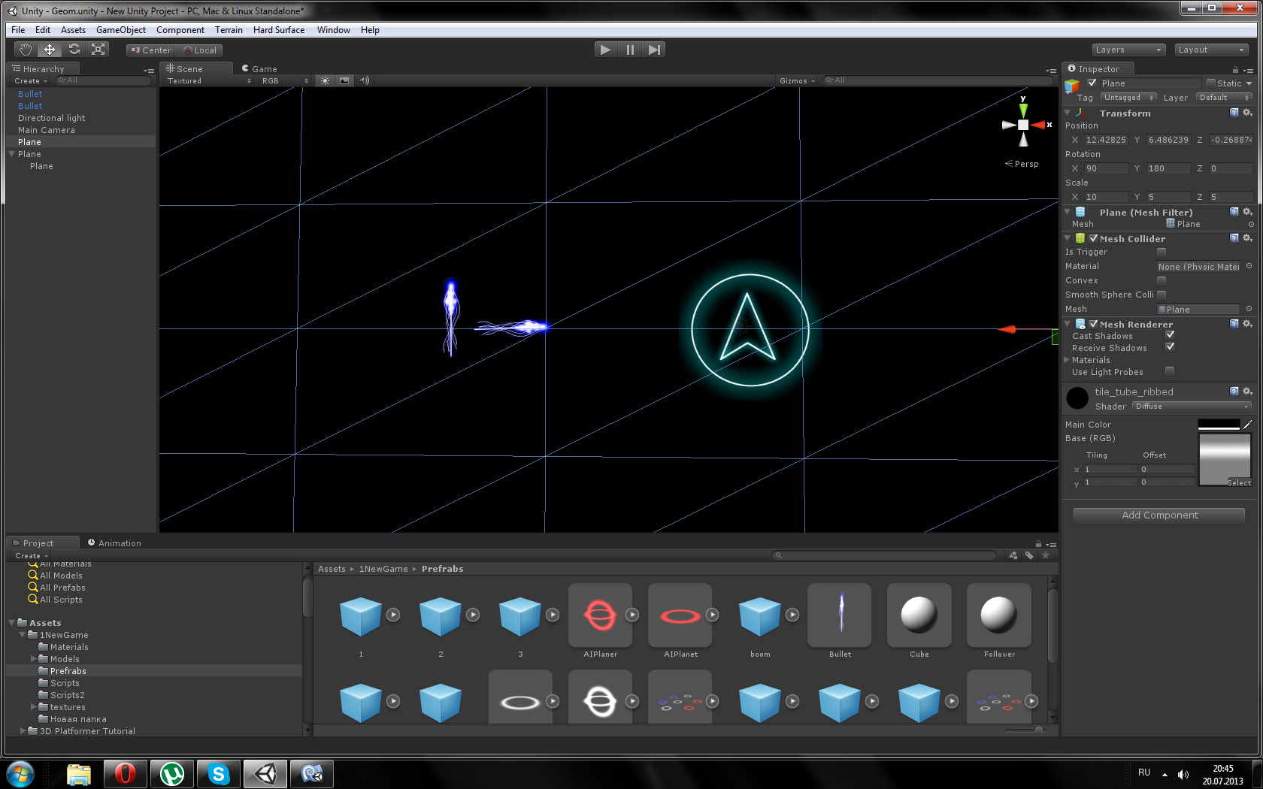Click Project search by label icon

1029,555
